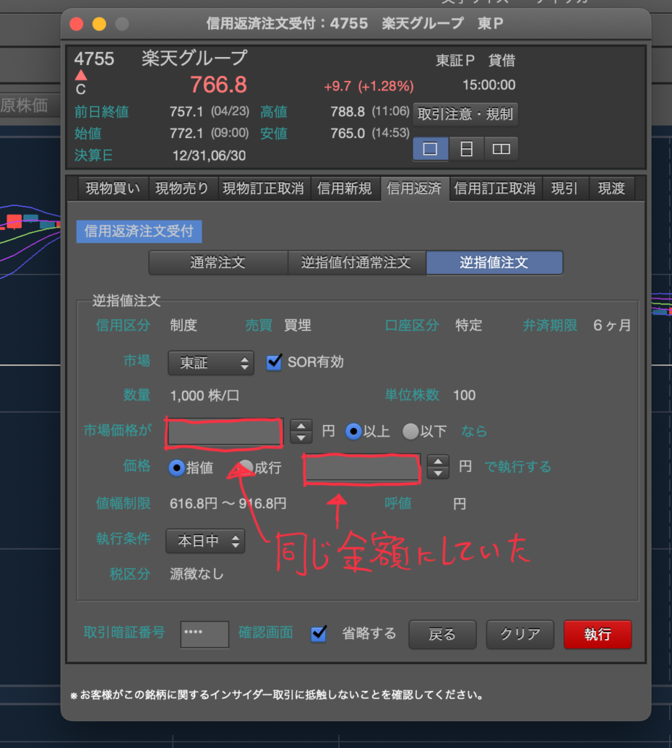Select the vertically split layout icon
Image resolution: width=672 pixels, height=748 pixels.
(501, 149)
